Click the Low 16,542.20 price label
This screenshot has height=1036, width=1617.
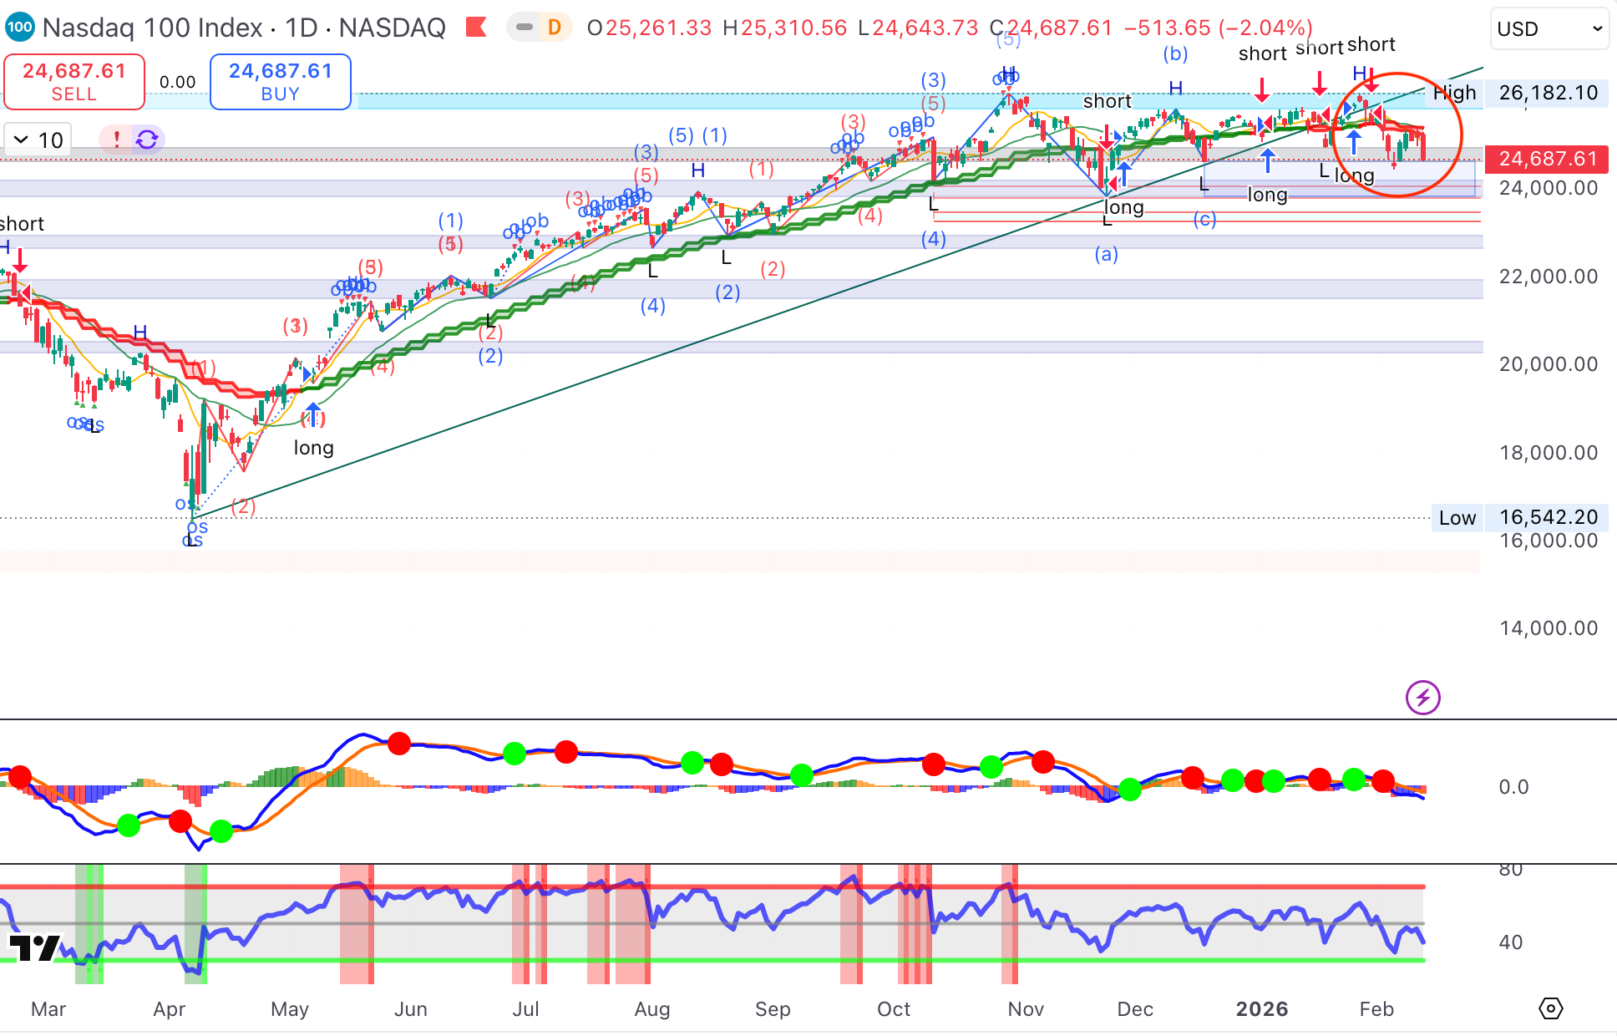tap(1548, 517)
